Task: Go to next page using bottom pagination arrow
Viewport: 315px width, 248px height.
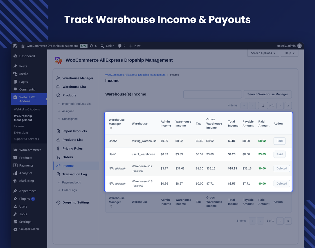Action: (x=280, y=221)
